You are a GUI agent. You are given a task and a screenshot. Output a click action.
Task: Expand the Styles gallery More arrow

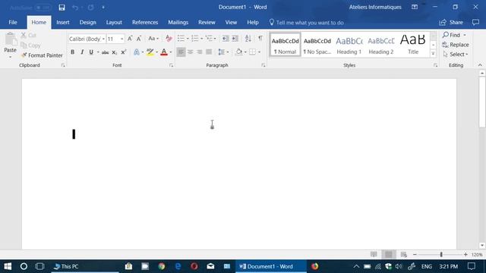pos(434,54)
